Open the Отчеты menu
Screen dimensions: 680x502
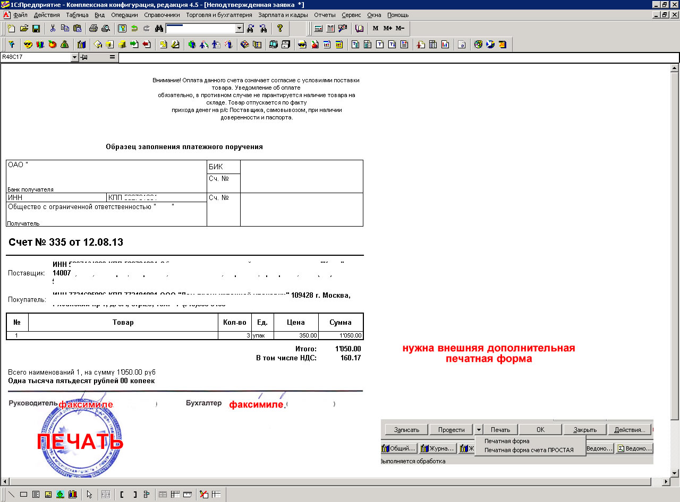point(325,15)
